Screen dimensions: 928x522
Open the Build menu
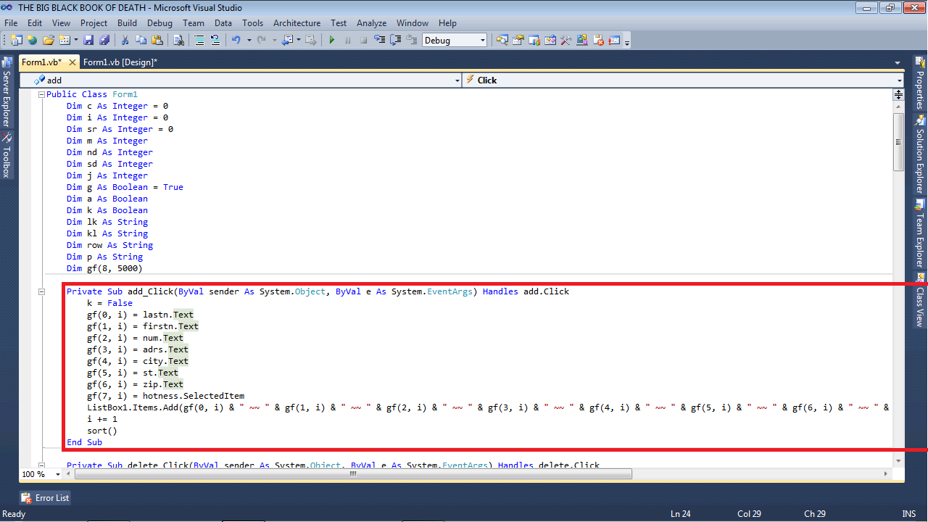pyautogui.click(x=127, y=23)
